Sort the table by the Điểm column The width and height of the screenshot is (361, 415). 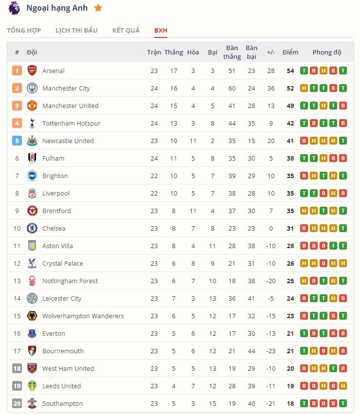[x=290, y=52]
